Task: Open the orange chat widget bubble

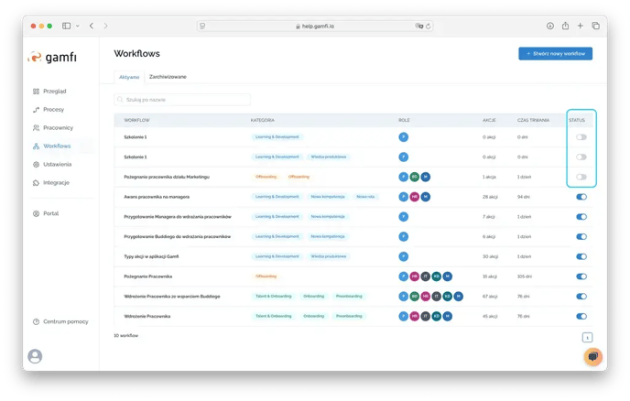Action: click(593, 357)
